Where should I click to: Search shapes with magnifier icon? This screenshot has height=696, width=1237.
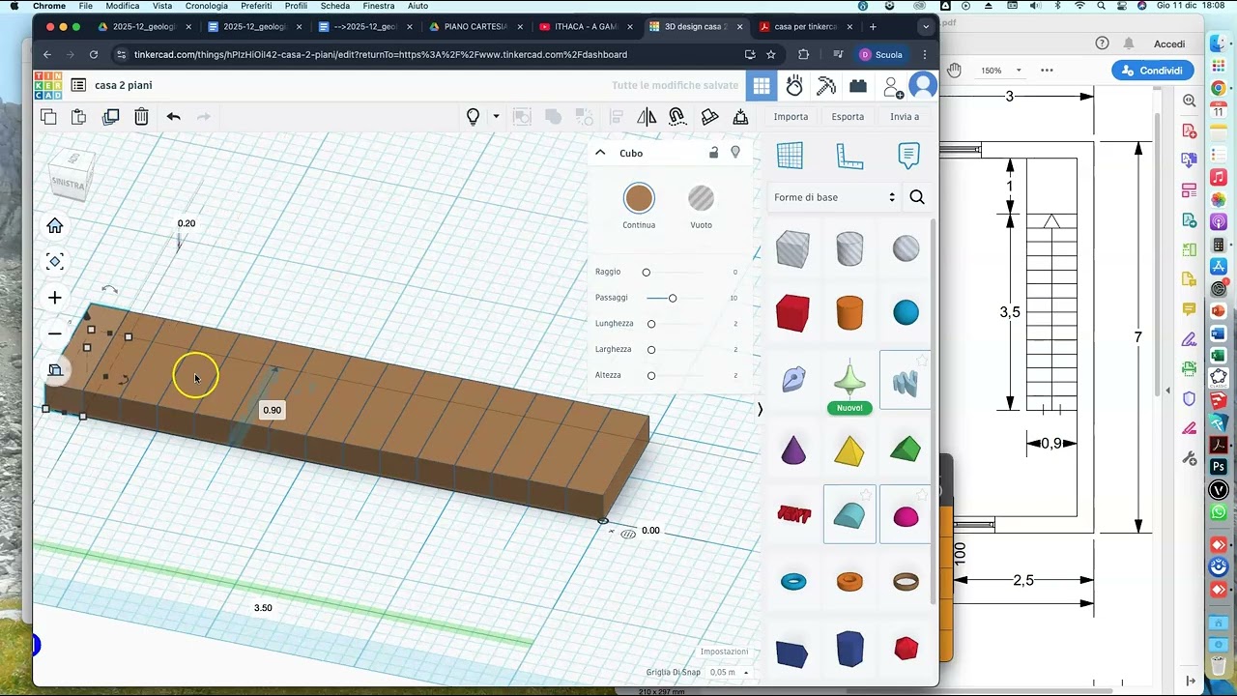pyautogui.click(x=917, y=197)
